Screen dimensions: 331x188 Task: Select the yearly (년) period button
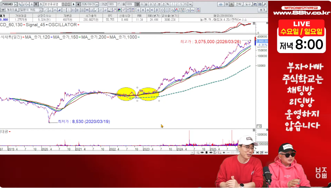[x=155, y=4]
